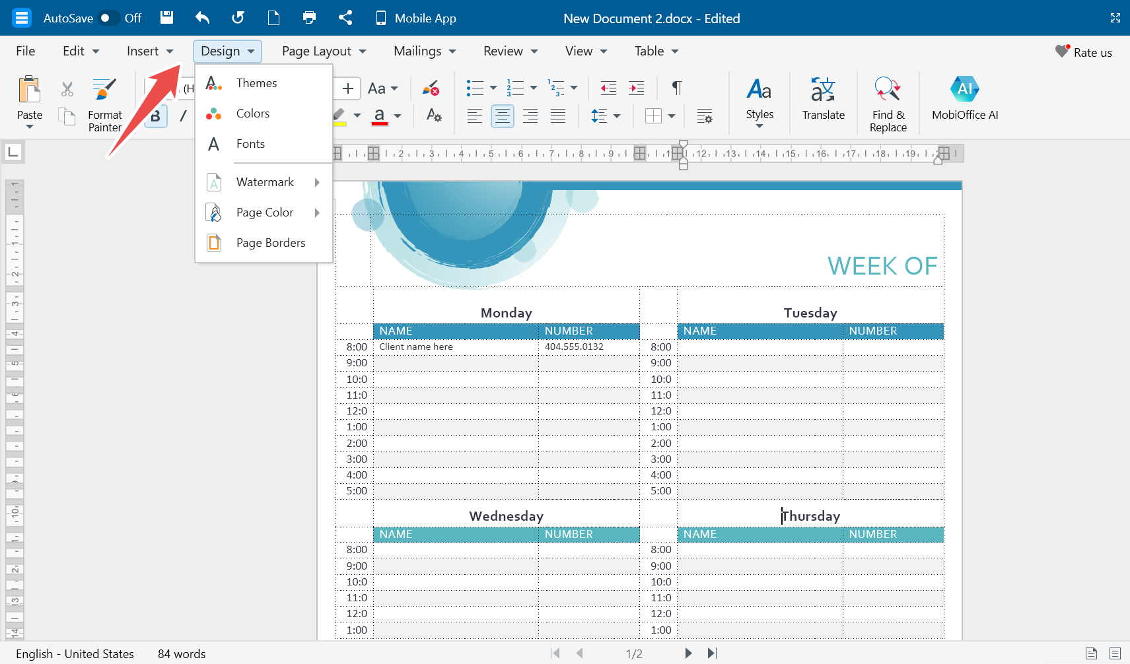Show paragraph marks with pilcrow icon

(x=676, y=88)
